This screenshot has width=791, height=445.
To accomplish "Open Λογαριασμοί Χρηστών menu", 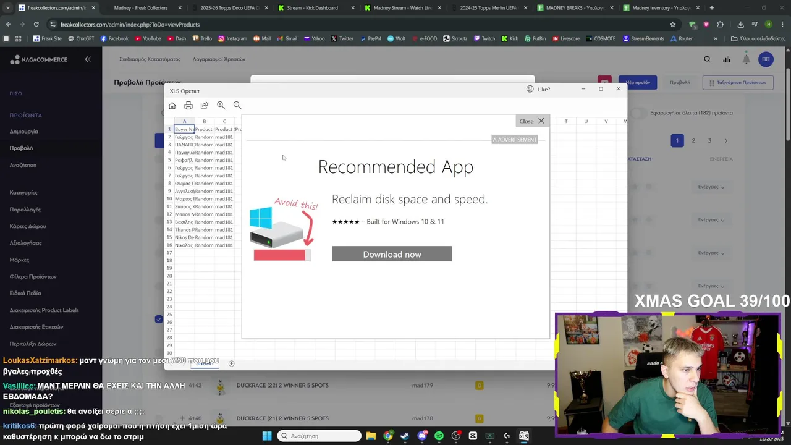I will click(x=219, y=59).
